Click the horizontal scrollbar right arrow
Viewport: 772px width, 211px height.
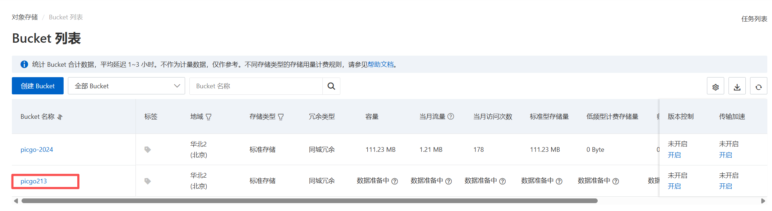tap(763, 201)
